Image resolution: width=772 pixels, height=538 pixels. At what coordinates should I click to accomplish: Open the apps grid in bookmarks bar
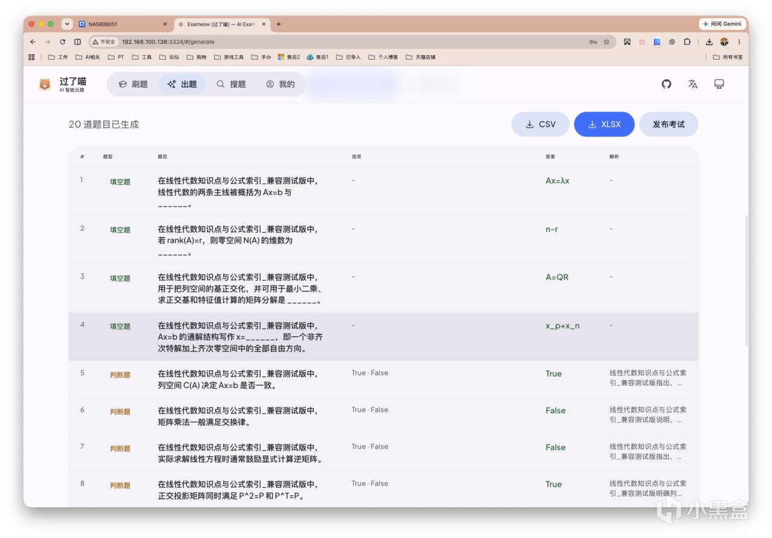(31, 57)
